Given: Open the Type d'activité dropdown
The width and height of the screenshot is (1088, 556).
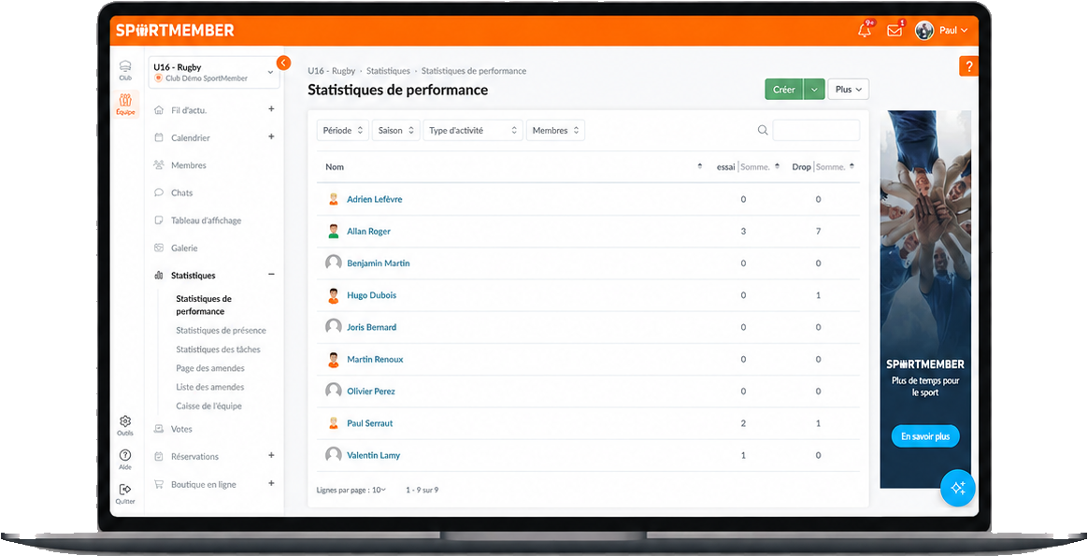Looking at the screenshot, I should pyautogui.click(x=473, y=130).
